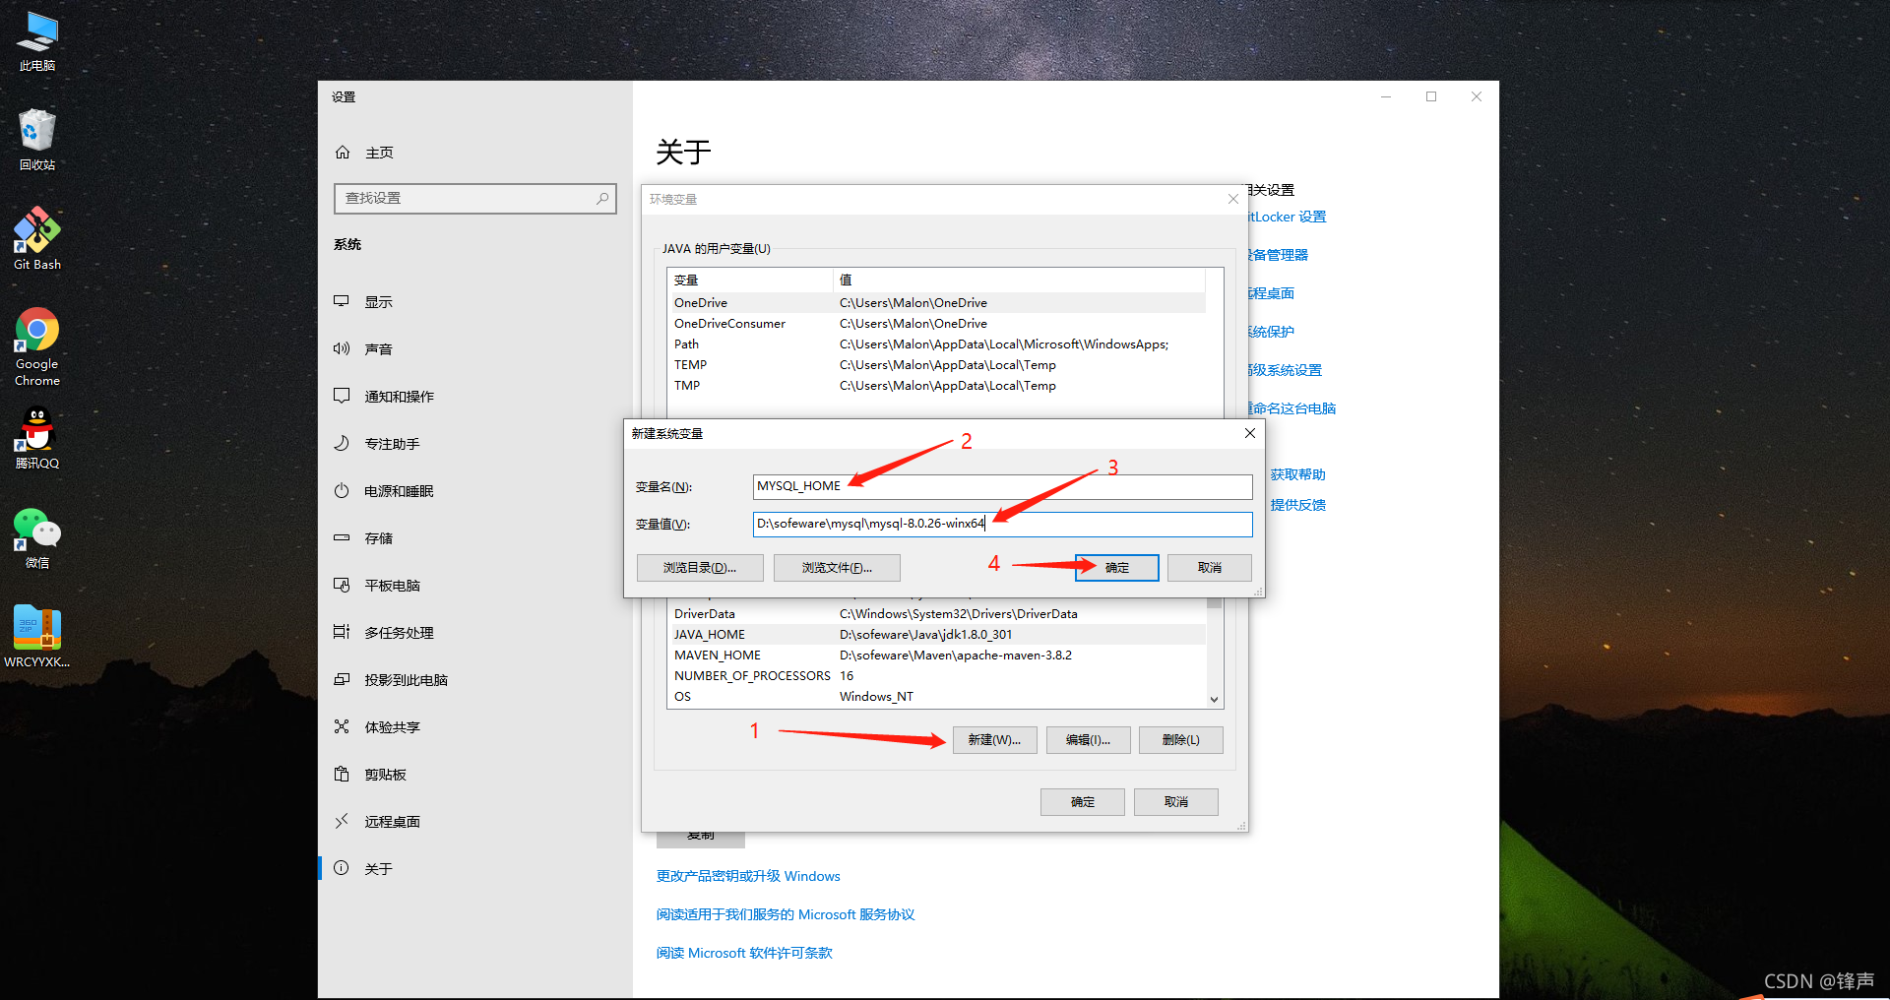
Task: Select the JAVA_HOME system variable row
Action: pyautogui.click(x=937, y=635)
